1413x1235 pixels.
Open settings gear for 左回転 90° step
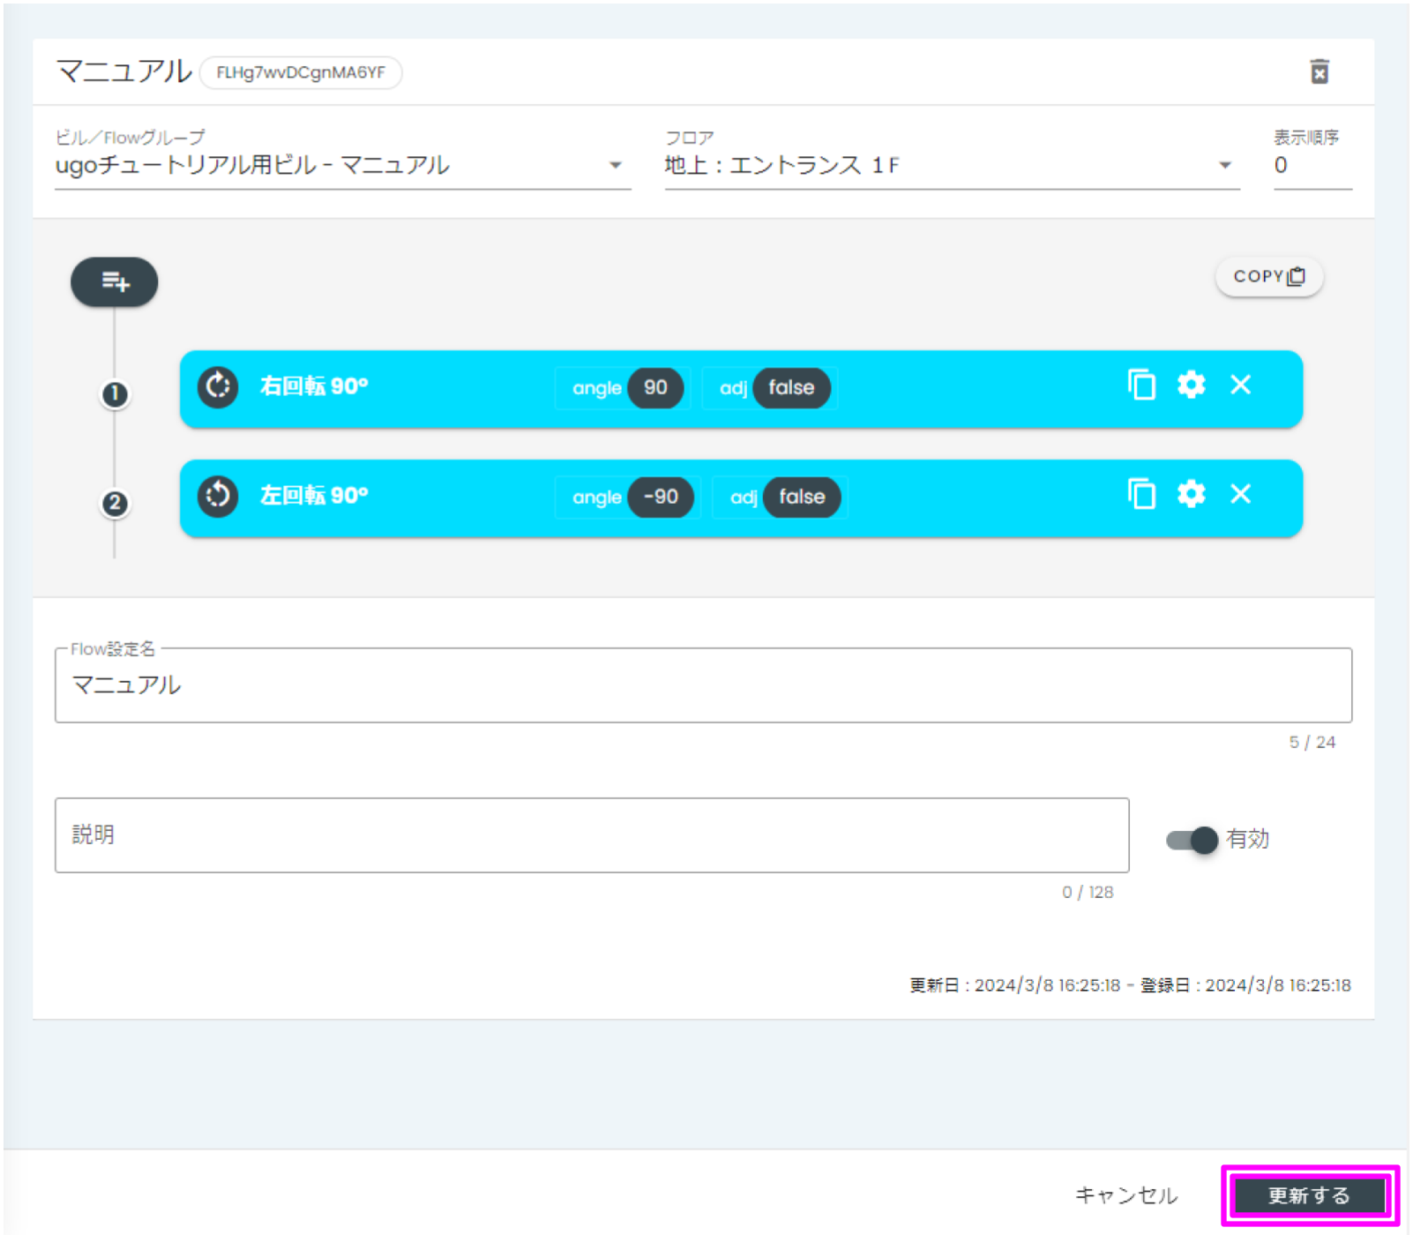pos(1191,495)
